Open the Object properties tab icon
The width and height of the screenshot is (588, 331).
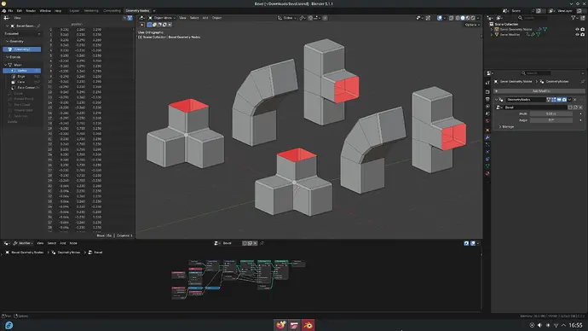tap(487, 131)
